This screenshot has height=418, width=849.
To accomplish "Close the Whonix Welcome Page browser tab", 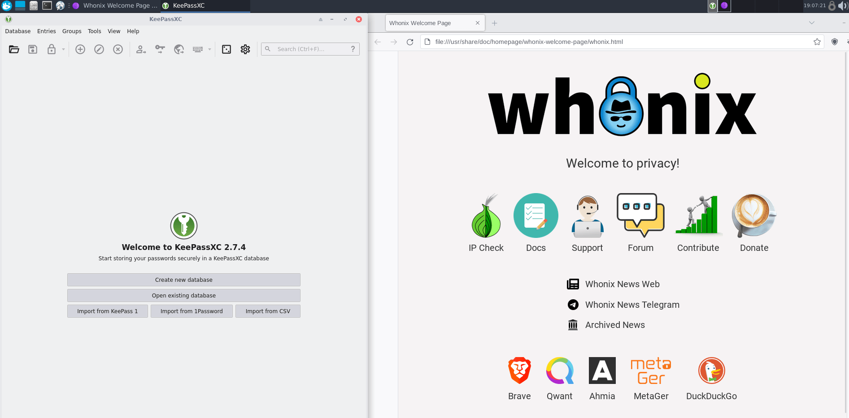I will pyautogui.click(x=478, y=23).
